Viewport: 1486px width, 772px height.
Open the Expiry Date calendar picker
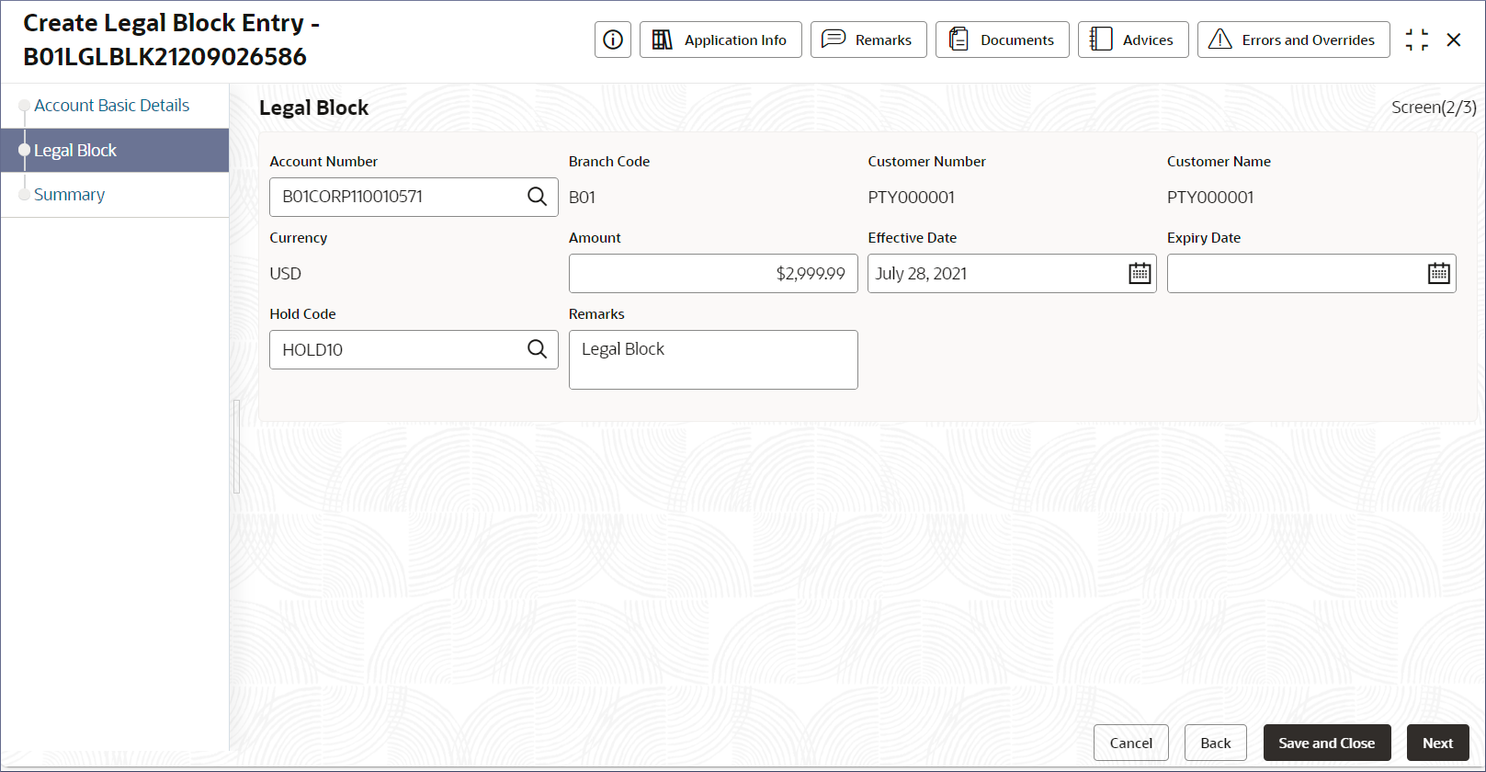(1438, 274)
